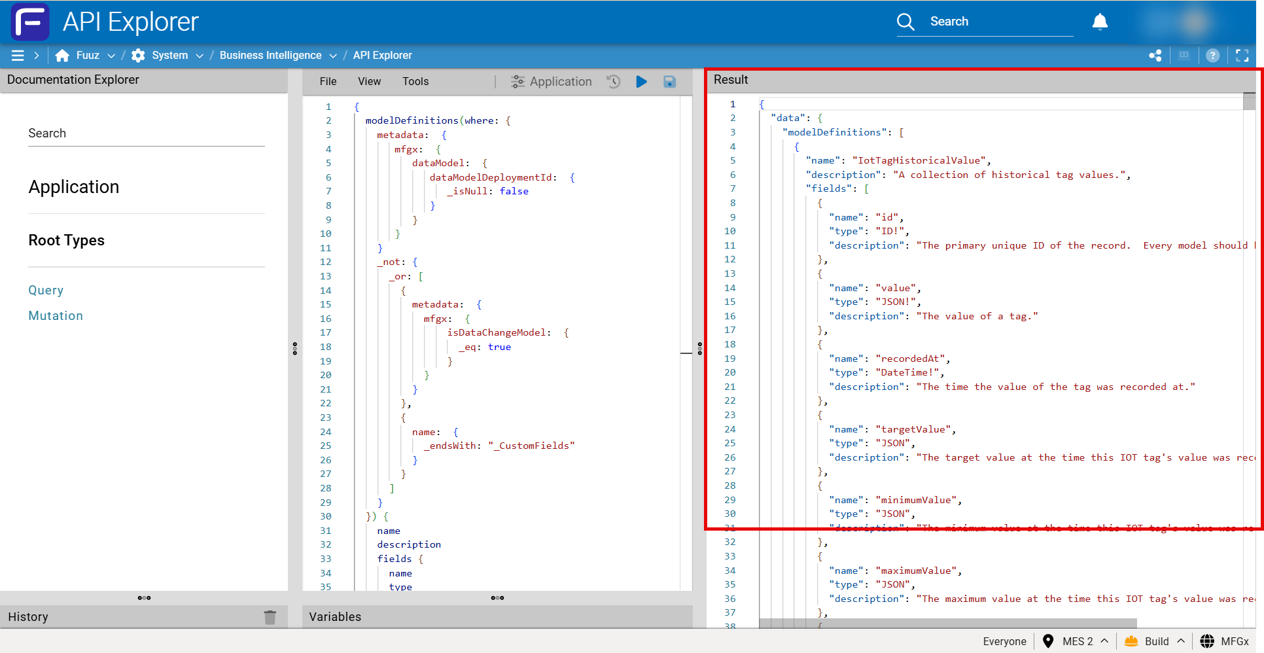This screenshot has width=1264, height=653.
Task: Open query history clock icon in toolbar
Action: (x=613, y=82)
